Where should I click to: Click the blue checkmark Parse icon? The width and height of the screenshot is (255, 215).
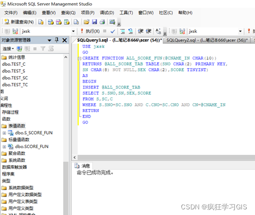coord(113,31)
